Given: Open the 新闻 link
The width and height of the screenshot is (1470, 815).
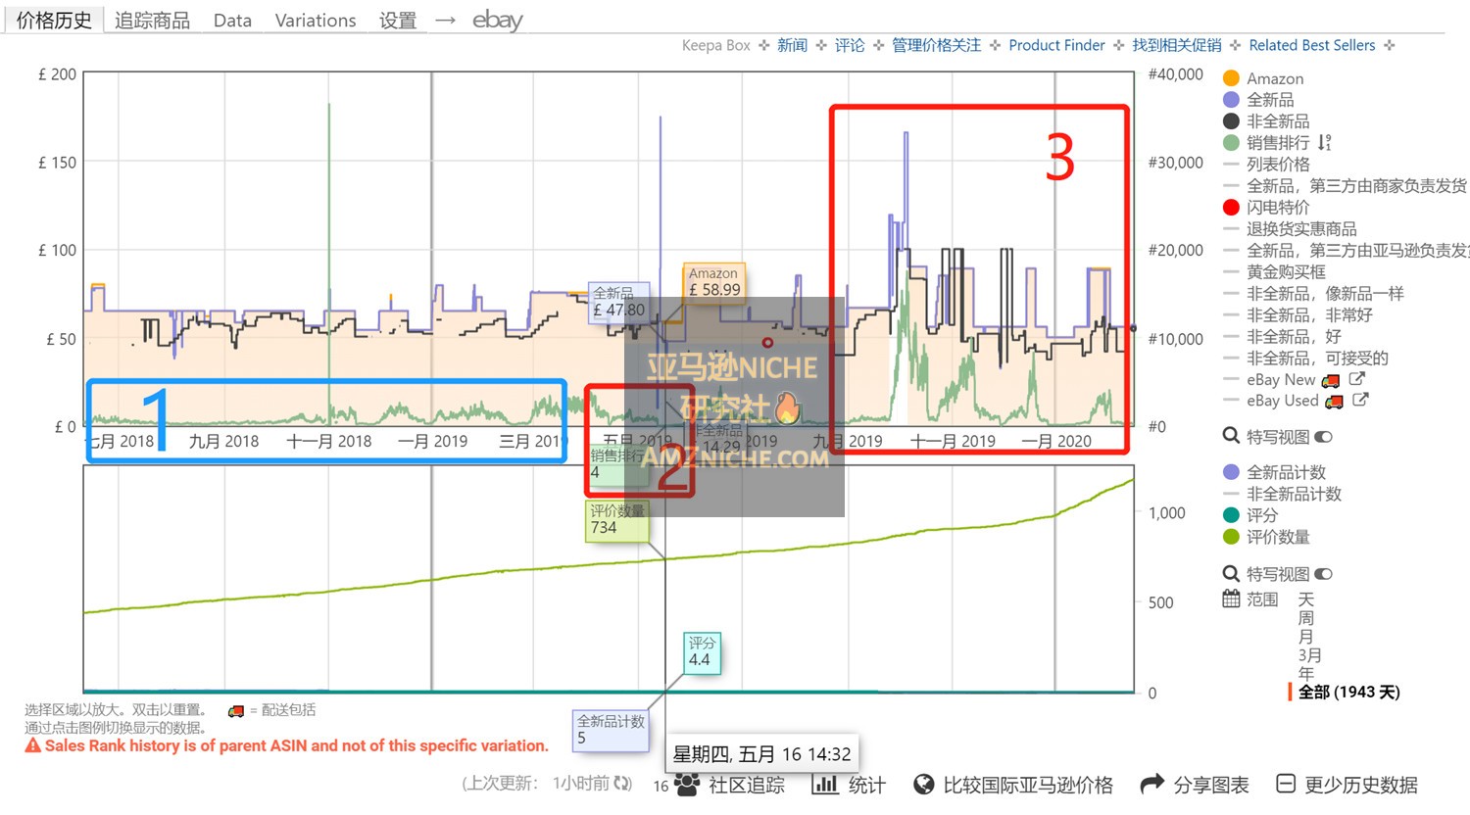Looking at the screenshot, I should point(792,45).
